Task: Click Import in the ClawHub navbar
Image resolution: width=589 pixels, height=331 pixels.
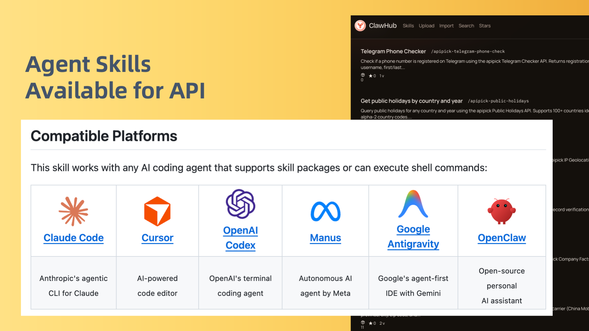Action: (x=447, y=26)
